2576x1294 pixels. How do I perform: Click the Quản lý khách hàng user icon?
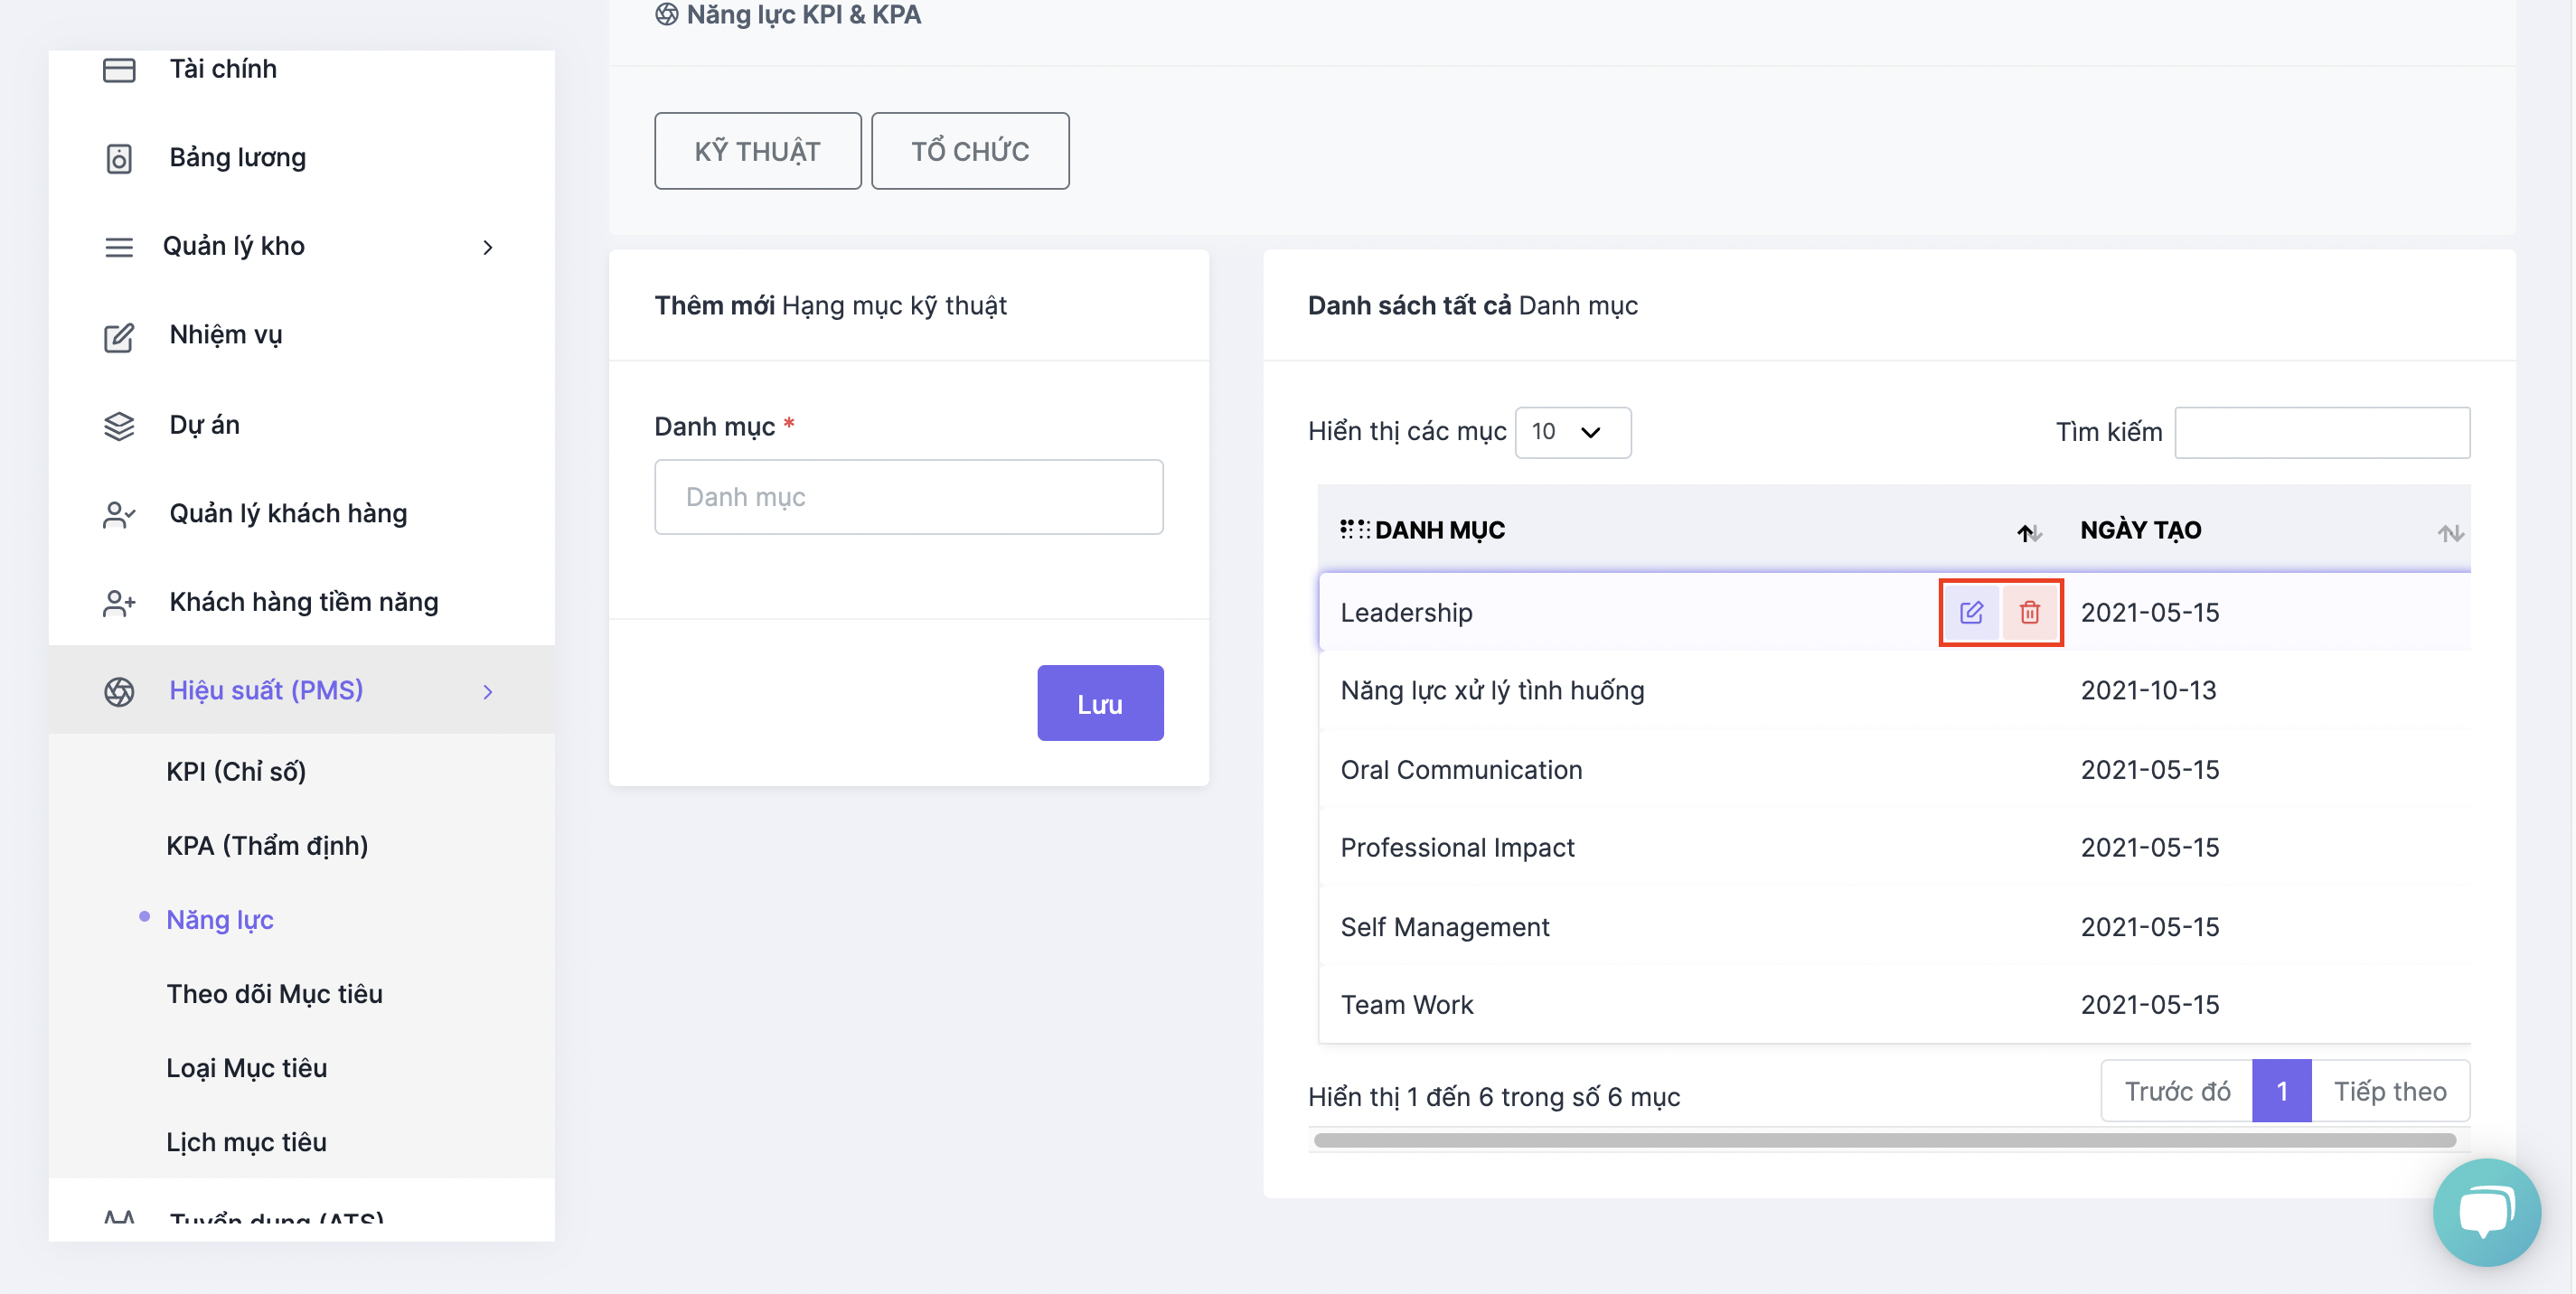(x=119, y=514)
